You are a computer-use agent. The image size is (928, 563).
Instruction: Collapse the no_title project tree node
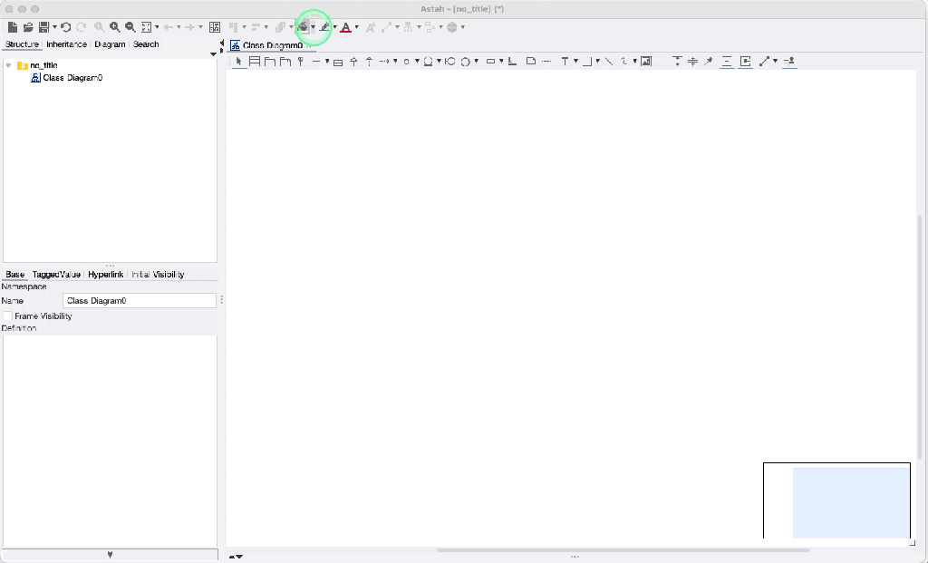click(x=8, y=65)
